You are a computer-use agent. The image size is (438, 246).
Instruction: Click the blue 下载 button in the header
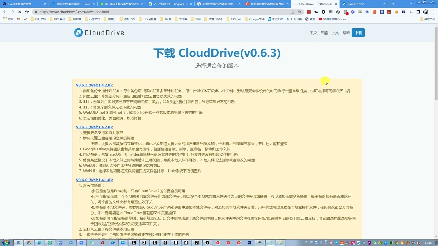(358, 33)
